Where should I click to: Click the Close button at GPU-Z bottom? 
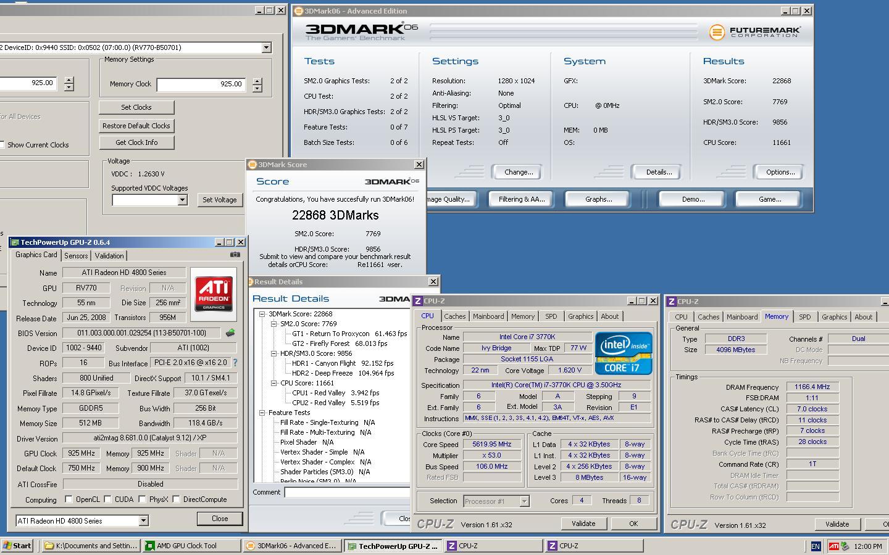tap(220, 519)
